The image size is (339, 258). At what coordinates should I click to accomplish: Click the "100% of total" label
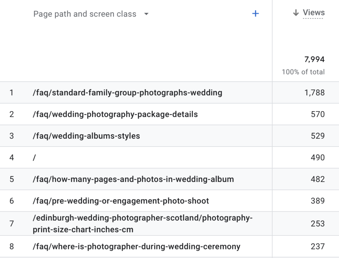coord(303,72)
